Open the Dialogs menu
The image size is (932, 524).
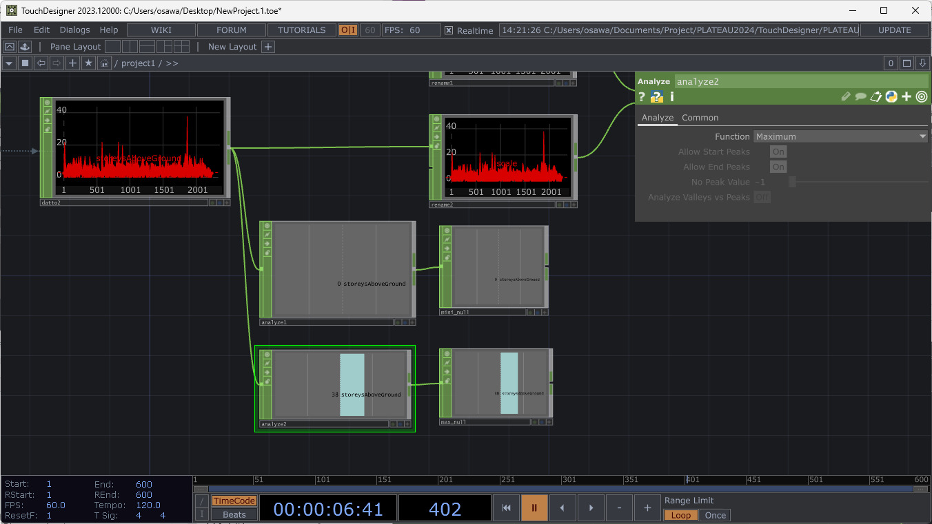[x=74, y=30]
